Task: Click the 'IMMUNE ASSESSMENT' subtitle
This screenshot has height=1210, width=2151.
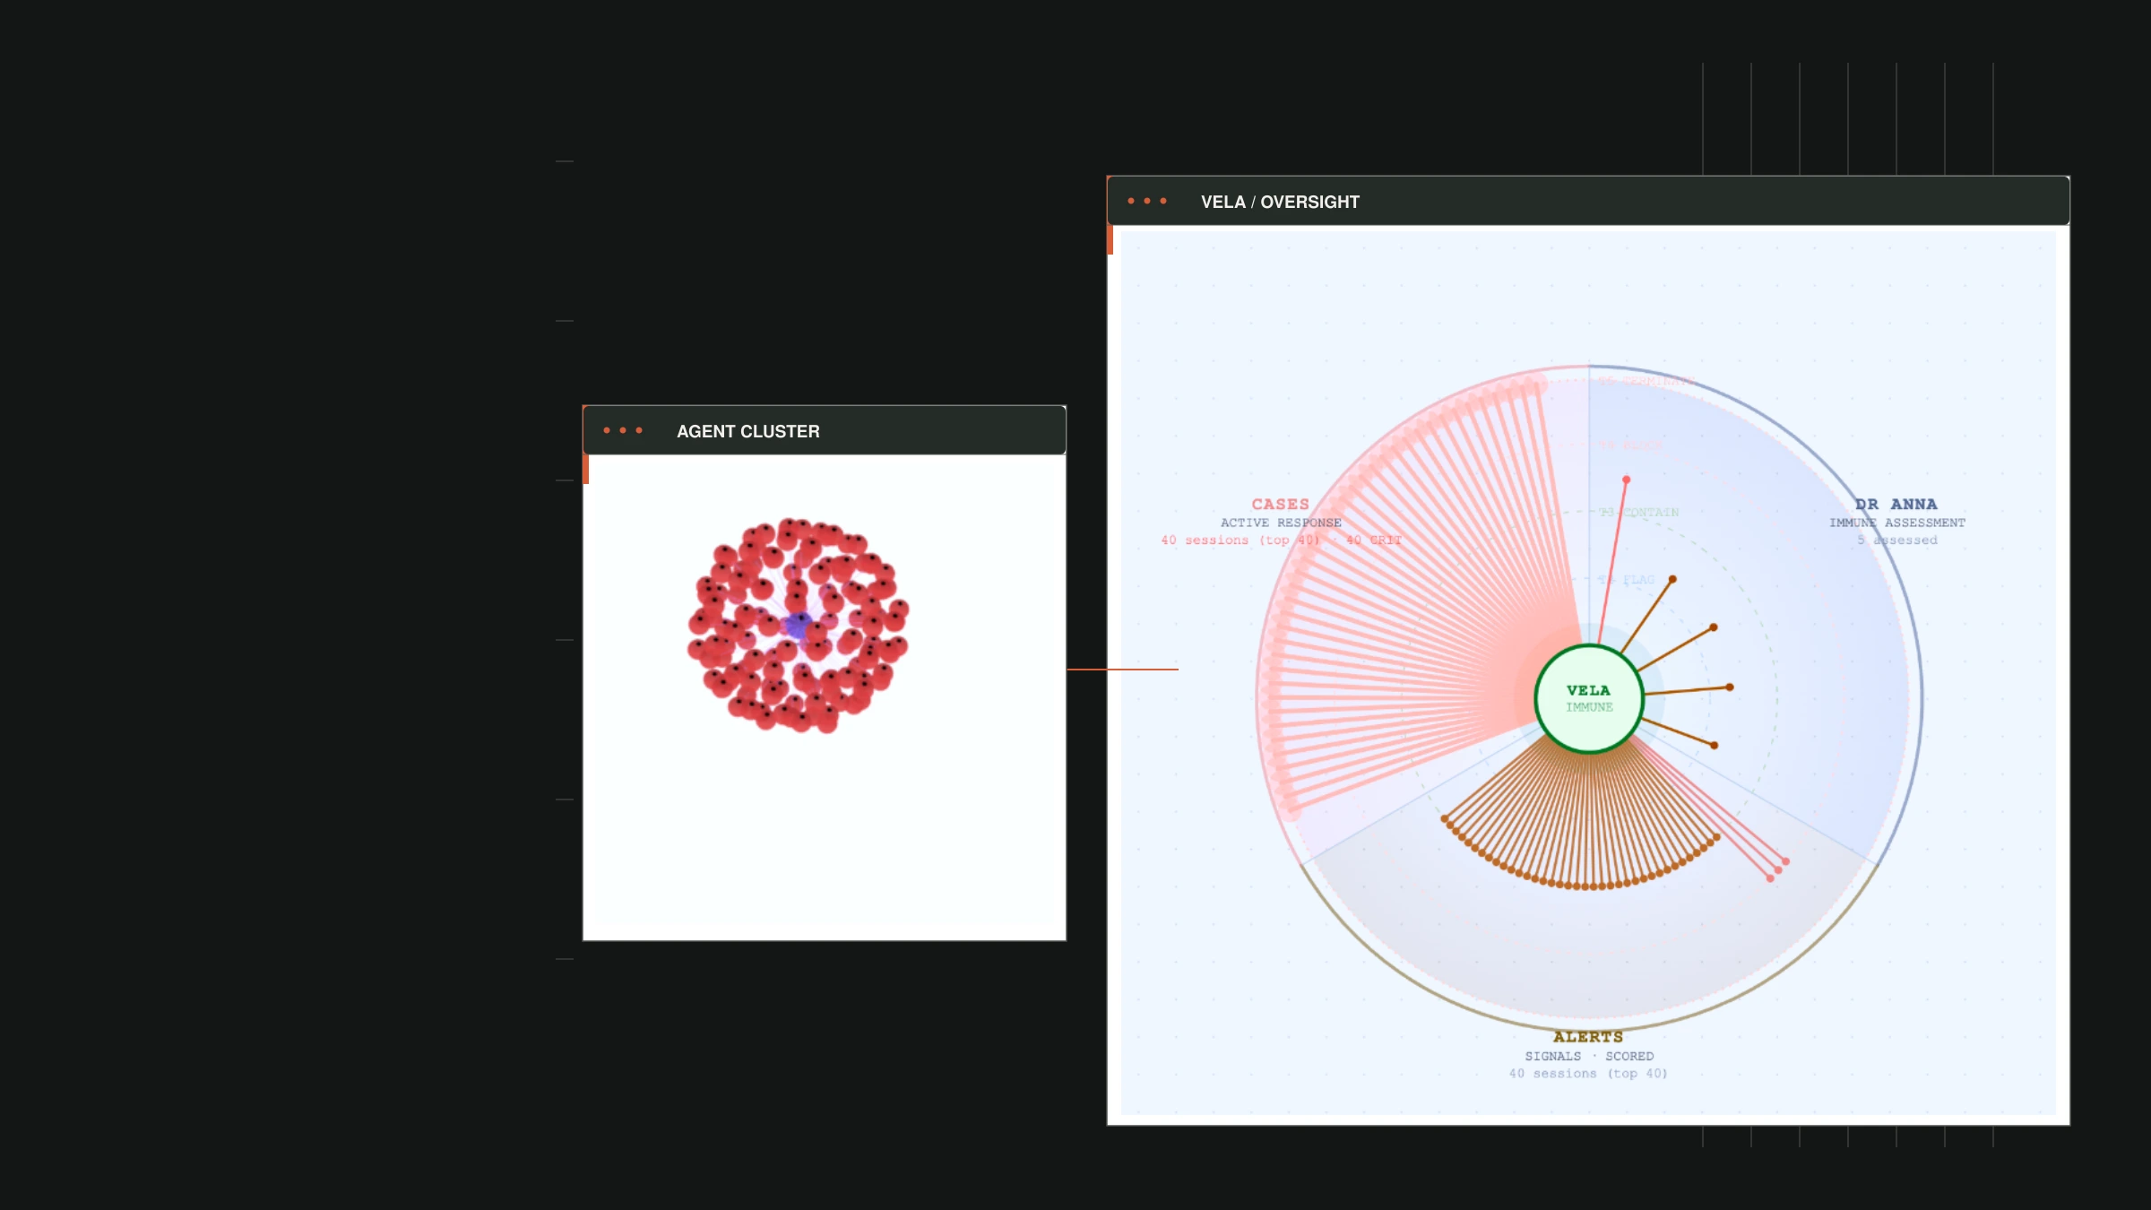Action: (x=1897, y=523)
